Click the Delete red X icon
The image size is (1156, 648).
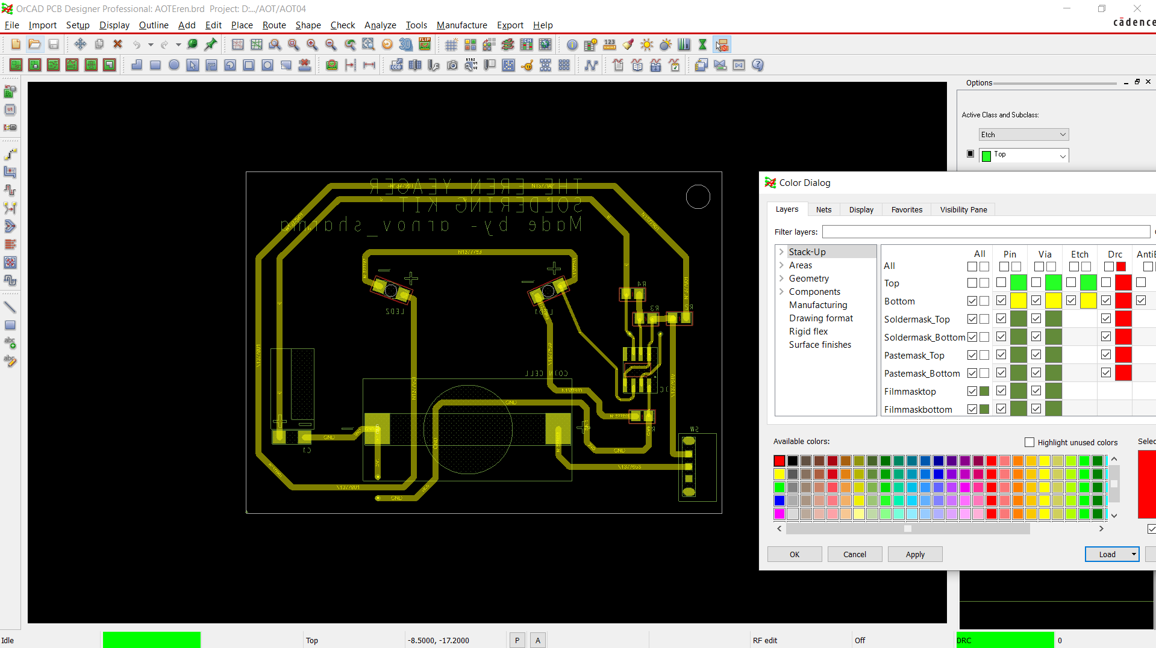click(x=118, y=45)
